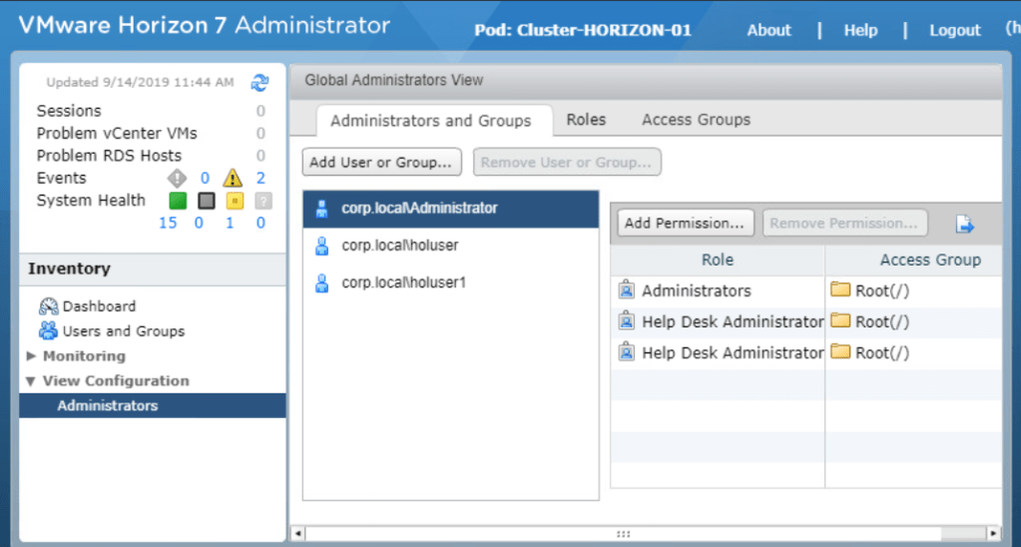
Task: Select the corp.local\holuser entry
Action: (x=399, y=246)
